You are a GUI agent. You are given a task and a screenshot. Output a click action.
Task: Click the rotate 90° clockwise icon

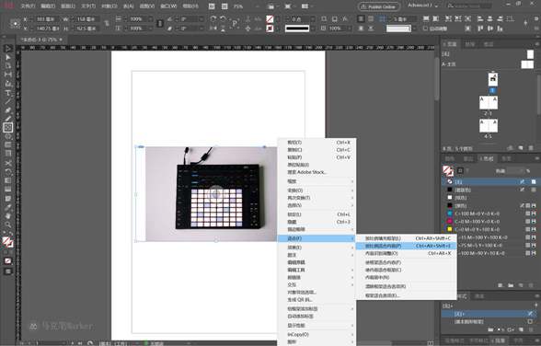[213, 19]
